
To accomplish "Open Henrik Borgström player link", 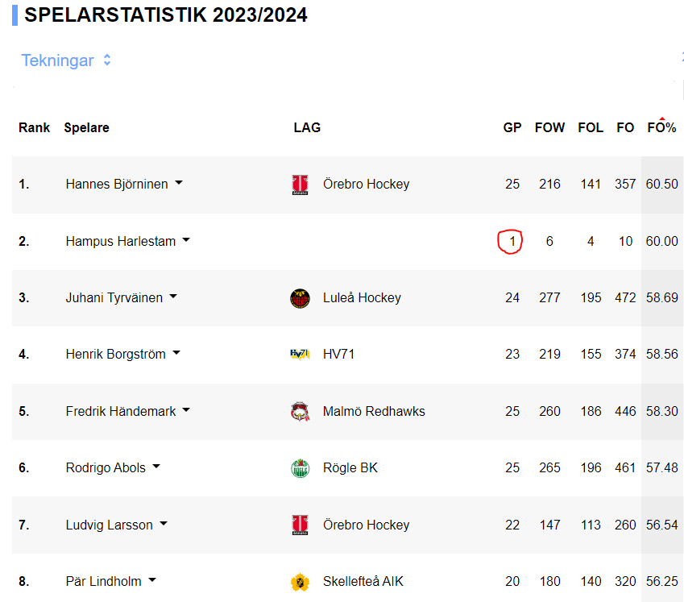I will pos(115,355).
